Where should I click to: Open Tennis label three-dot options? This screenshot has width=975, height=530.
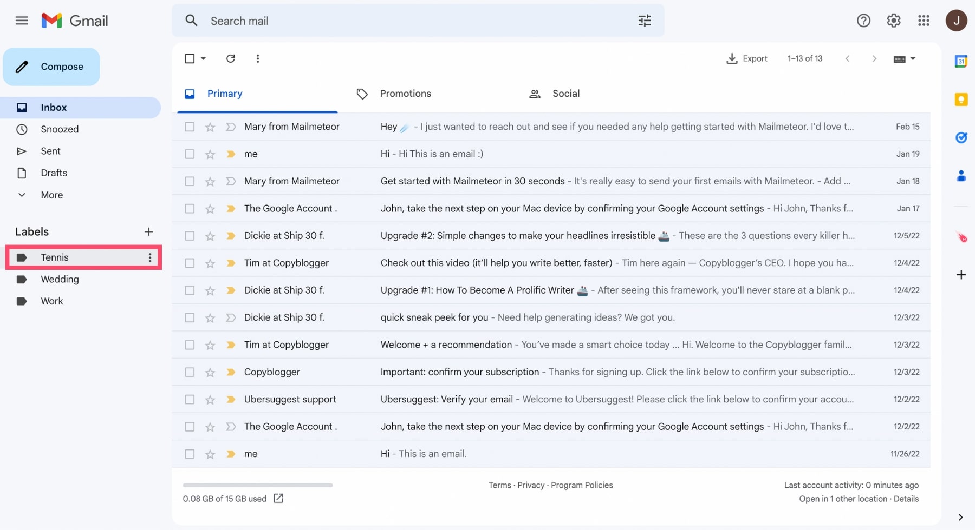(x=150, y=257)
